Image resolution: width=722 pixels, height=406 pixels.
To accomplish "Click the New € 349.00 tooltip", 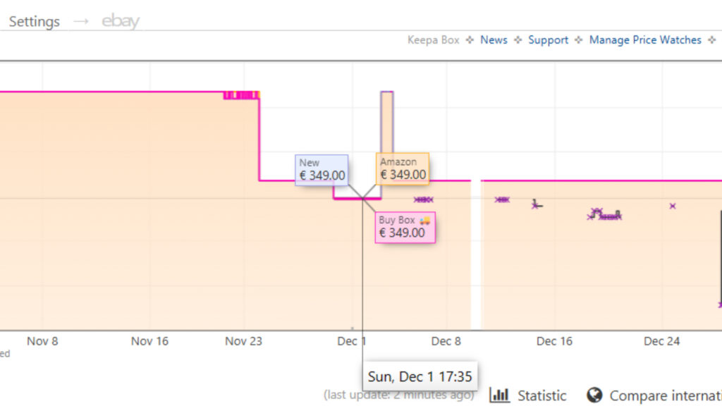I will 322,170.
